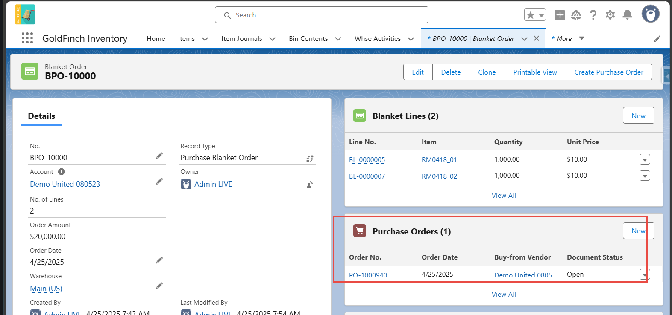
Task: Close the BPO-10000 Blanket Order tab
Action: pyautogui.click(x=537, y=38)
